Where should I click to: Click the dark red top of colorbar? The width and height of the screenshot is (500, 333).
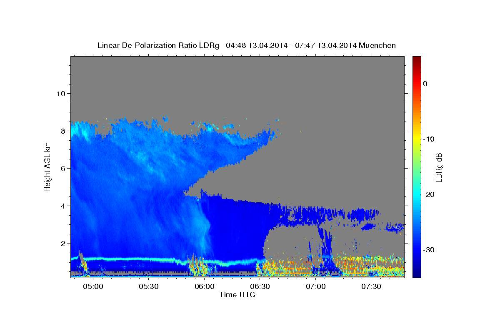[417, 59]
